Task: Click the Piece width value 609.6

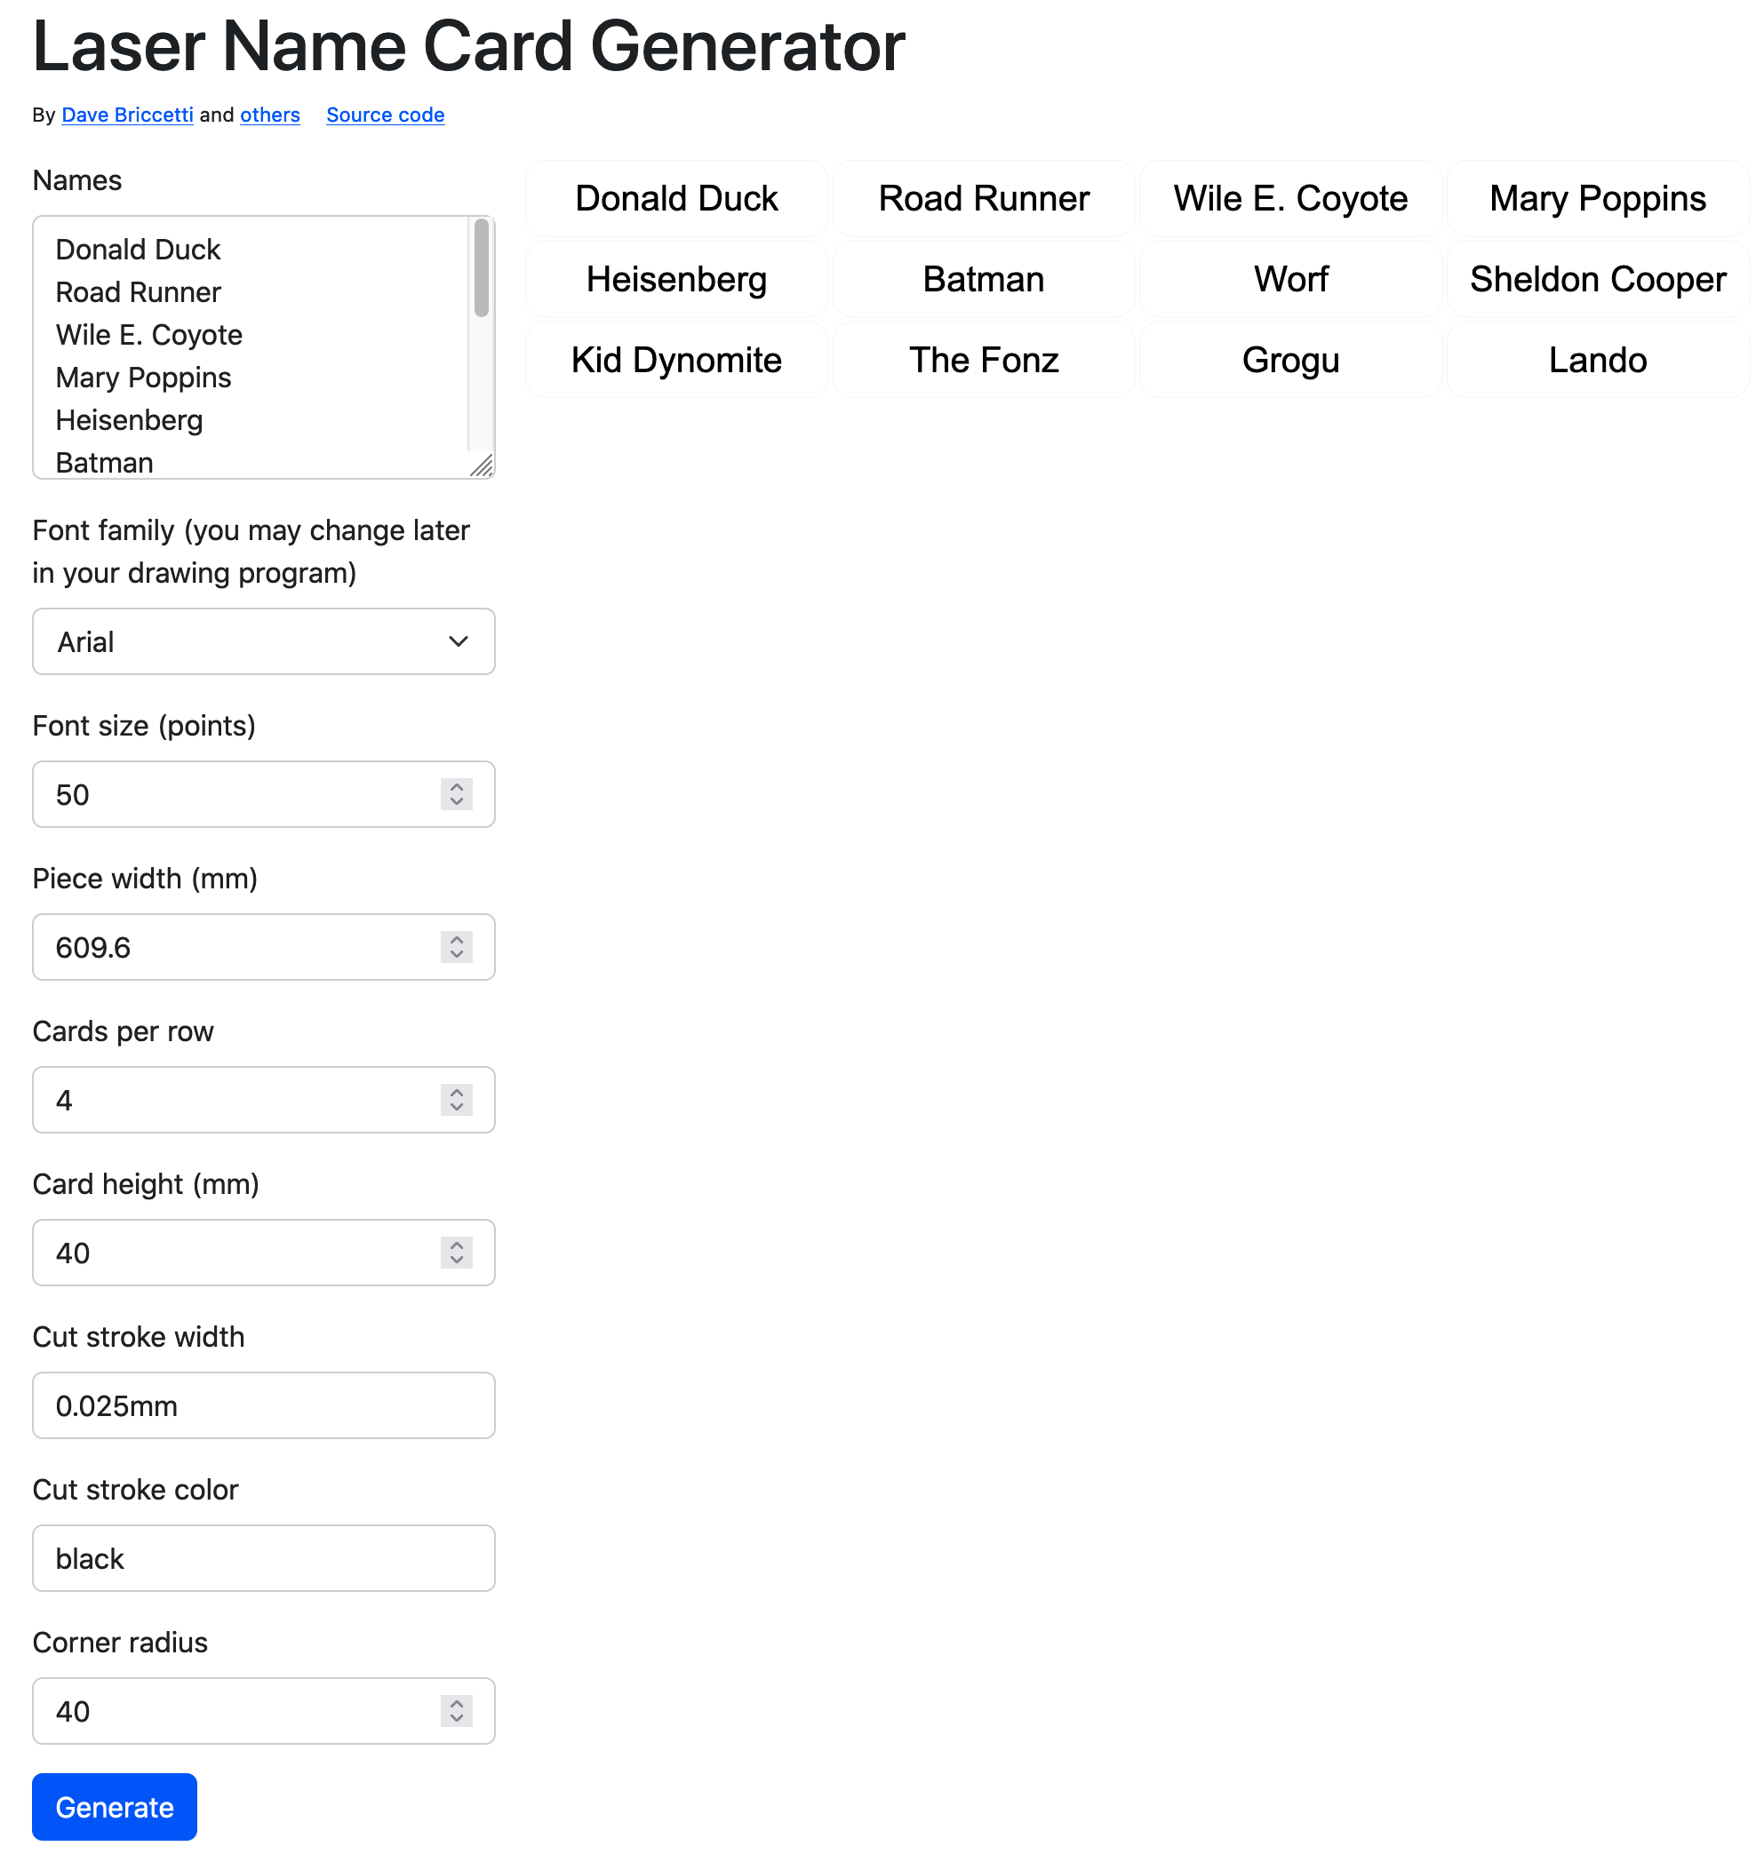Action: pyautogui.click(x=93, y=947)
